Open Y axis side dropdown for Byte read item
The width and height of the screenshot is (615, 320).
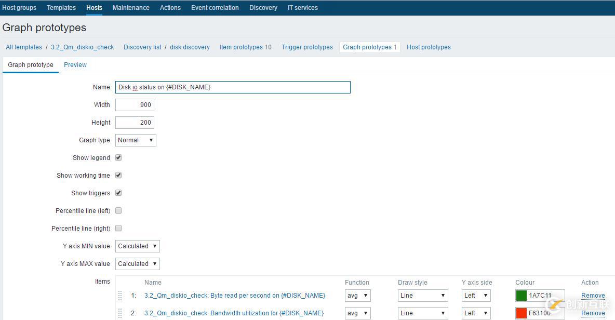tap(476, 296)
